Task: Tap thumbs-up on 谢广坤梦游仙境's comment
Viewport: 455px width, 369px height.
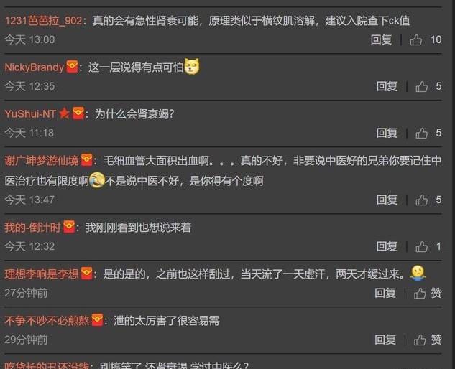Action: (x=421, y=200)
